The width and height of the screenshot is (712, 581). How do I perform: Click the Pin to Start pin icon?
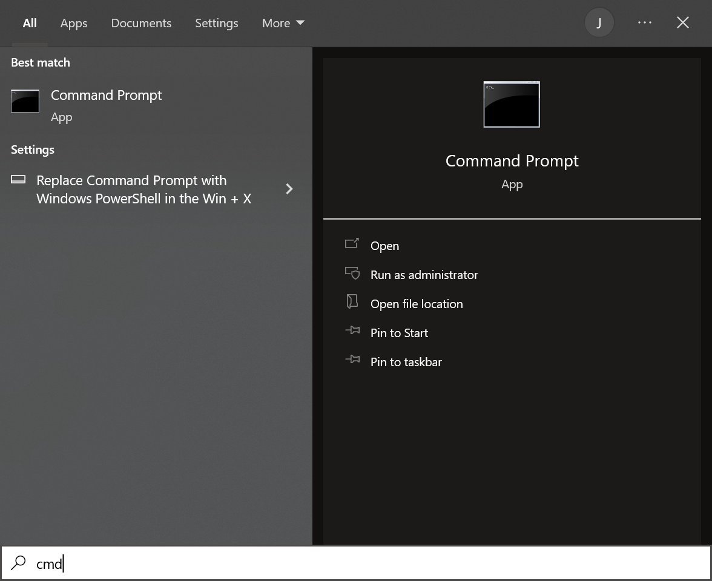352,330
